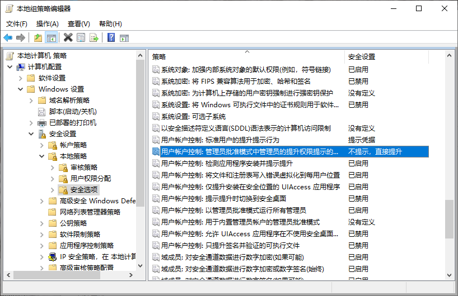Viewport: 458px width, 296px height.
Task: Select the 用户权限分配 tree item
Action: click(x=91, y=179)
